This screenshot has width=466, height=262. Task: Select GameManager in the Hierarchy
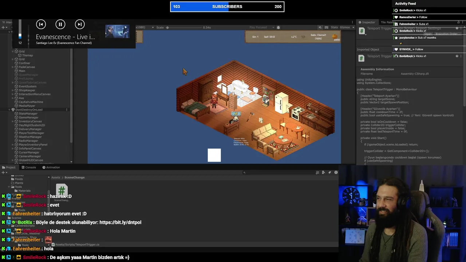click(28, 118)
